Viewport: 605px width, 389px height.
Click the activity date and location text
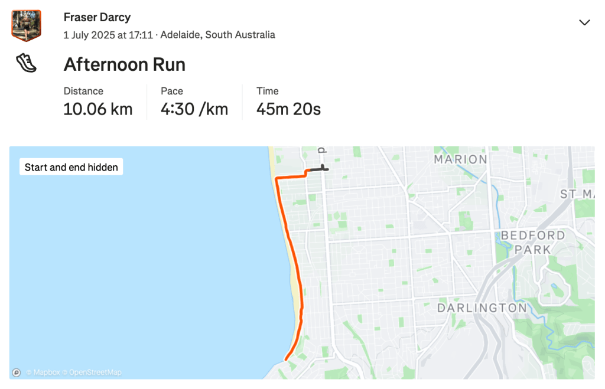click(x=170, y=35)
